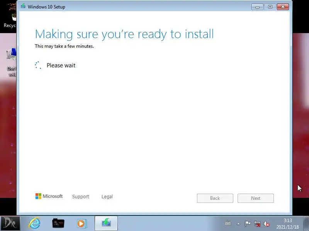Click the Windows 10 Setup title bar icon
This screenshot has height=231, width=309.
[23, 6]
